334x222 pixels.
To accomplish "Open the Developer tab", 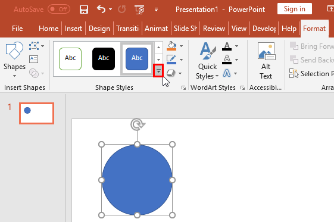I will point(264,29).
